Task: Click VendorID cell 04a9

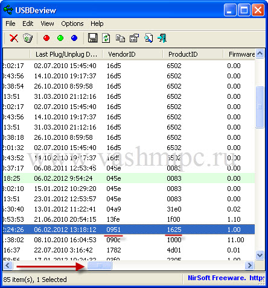Action: (113, 209)
